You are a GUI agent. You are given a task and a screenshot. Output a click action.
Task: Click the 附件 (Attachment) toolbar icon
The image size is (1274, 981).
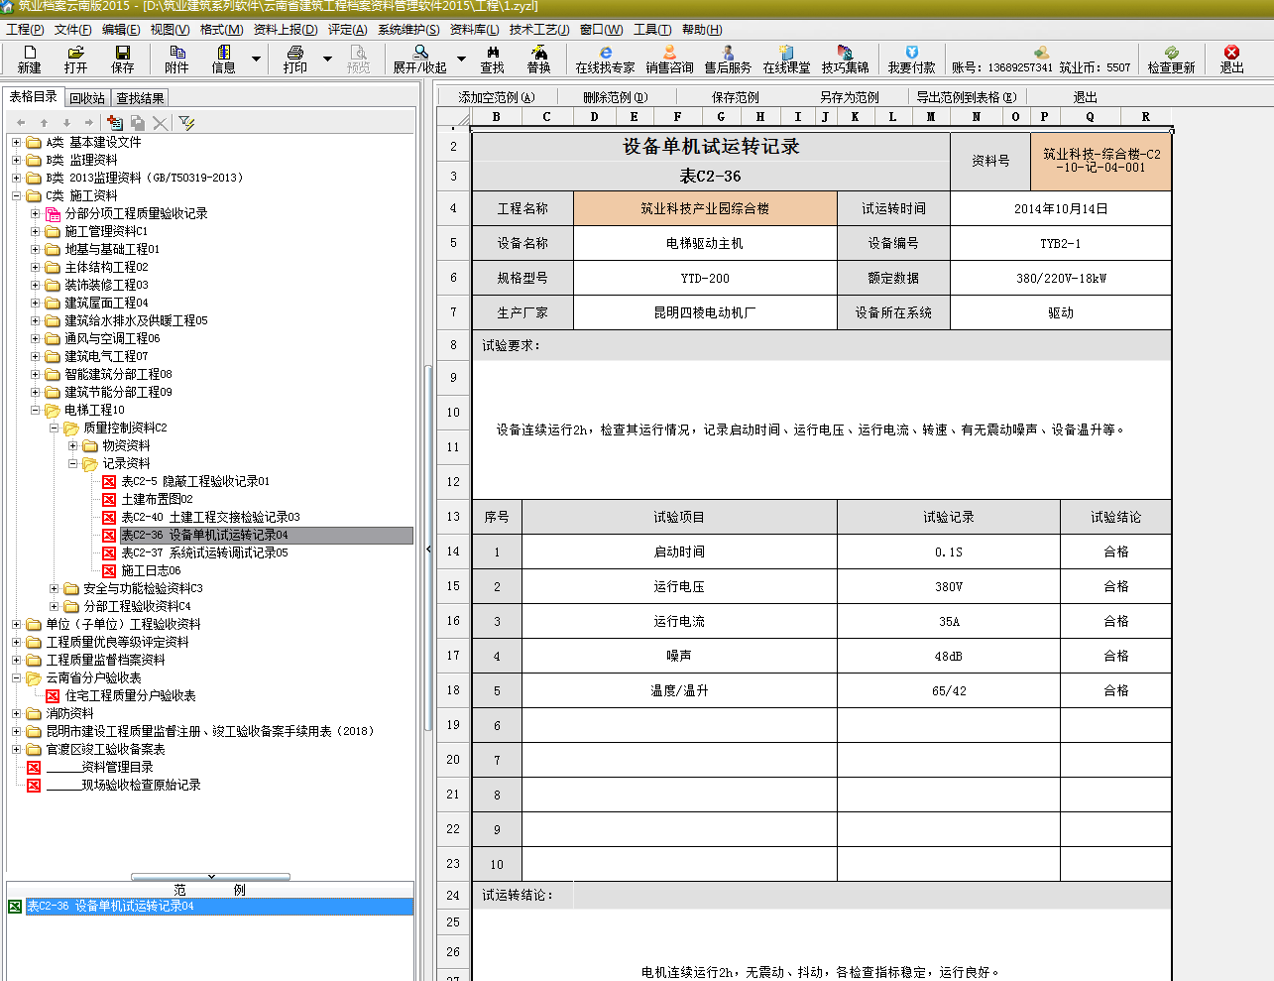(176, 59)
